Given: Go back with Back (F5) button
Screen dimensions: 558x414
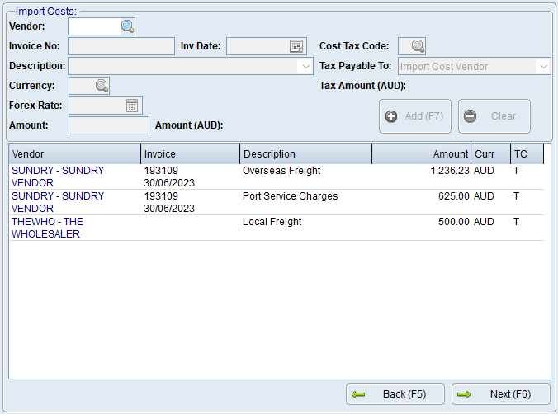Looking at the screenshot, I should pos(395,394).
